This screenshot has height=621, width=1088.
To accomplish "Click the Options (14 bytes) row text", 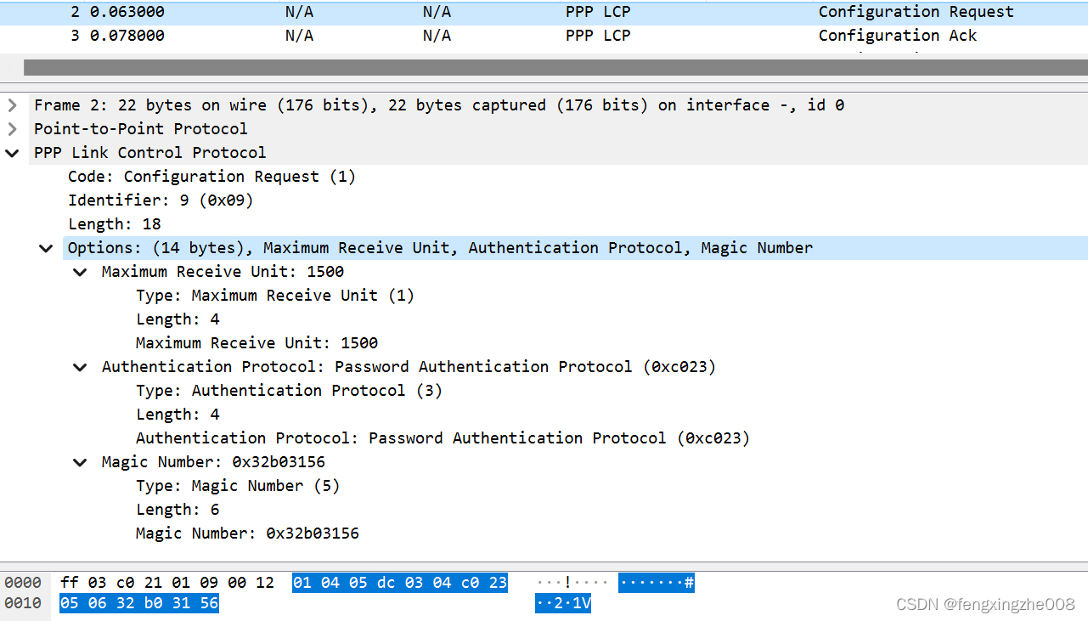I will pos(440,248).
